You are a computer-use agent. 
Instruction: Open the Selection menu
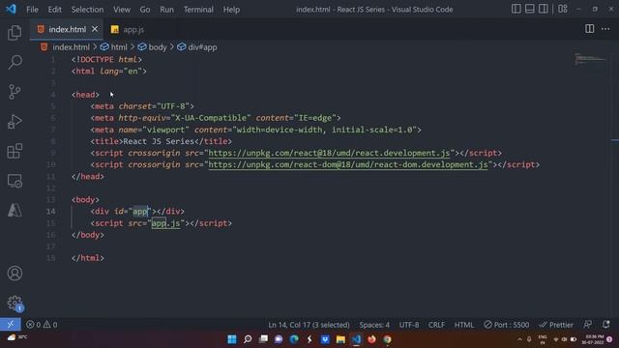tap(87, 9)
